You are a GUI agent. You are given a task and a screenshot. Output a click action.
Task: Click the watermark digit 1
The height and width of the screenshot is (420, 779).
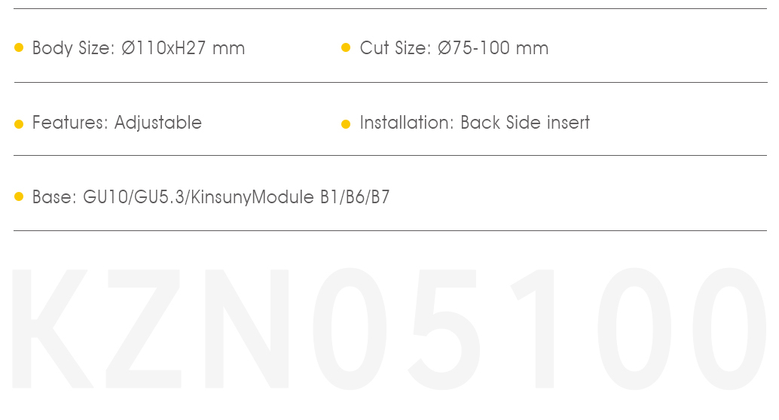click(x=533, y=329)
